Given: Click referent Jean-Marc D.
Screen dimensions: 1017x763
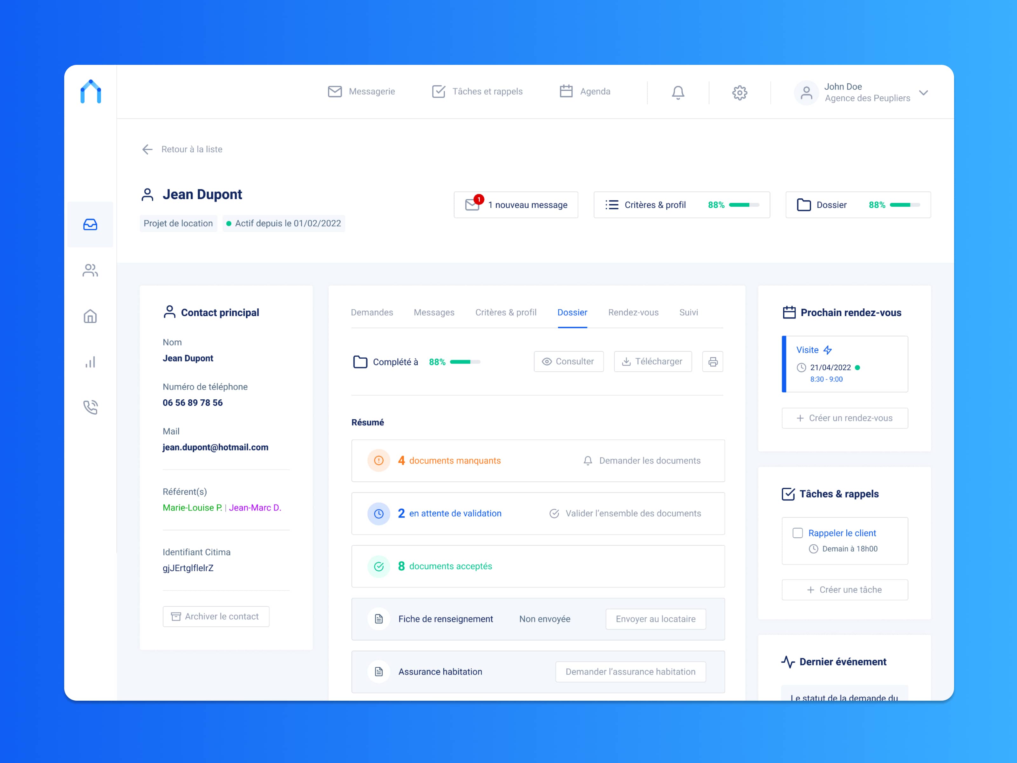Looking at the screenshot, I should [255, 508].
